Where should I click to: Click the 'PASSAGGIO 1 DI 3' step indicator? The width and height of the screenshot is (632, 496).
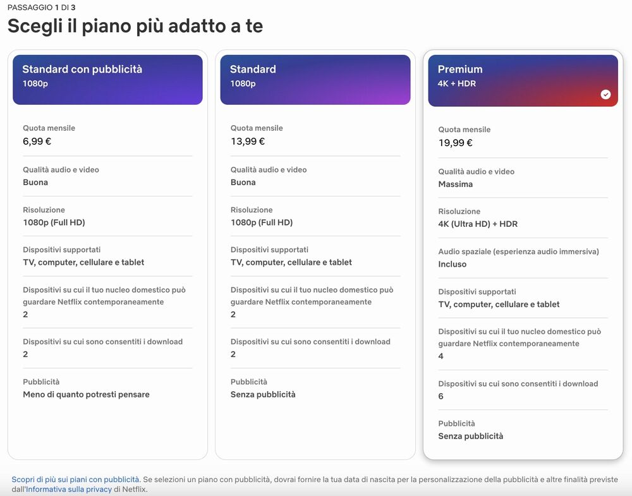click(41, 7)
